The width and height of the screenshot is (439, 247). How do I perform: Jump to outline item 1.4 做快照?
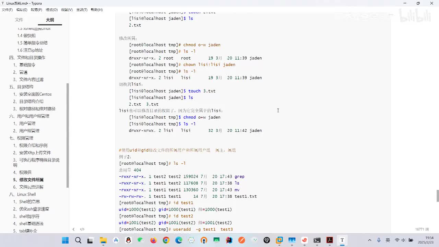(x=26, y=36)
